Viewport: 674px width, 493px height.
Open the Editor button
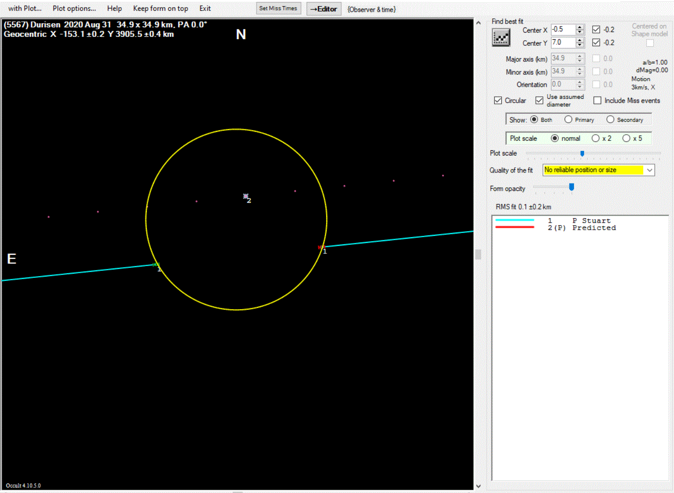324,9
